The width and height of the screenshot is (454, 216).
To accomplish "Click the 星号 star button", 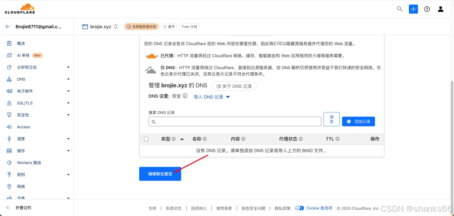I will point(169,27).
